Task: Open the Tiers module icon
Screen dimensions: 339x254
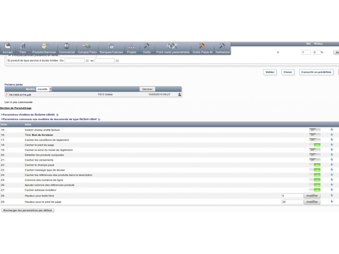Action: click(x=23, y=46)
